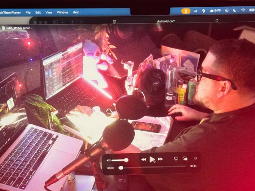255x191 pixels.
Task: Click the timeline progress track
Action: 152,167
